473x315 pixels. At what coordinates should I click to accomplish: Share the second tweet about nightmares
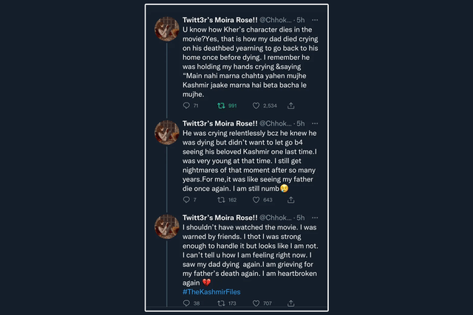click(290, 199)
